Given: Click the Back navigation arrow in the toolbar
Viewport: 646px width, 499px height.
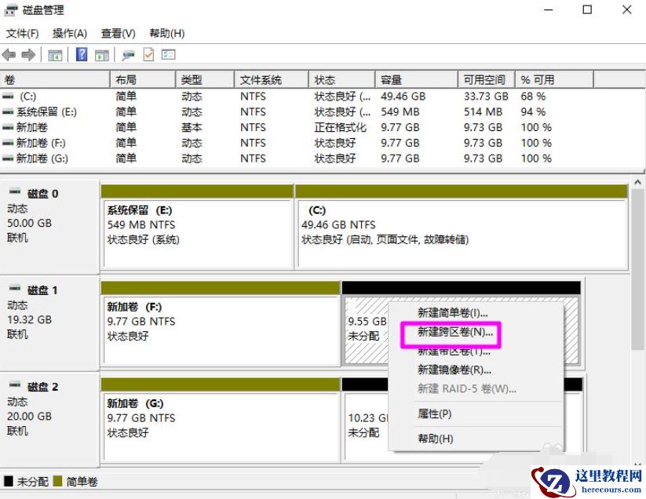Looking at the screenshot, I should [x=9, y=55].
